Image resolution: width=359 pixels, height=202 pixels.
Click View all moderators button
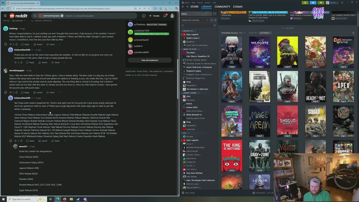(x=150, y=60)
